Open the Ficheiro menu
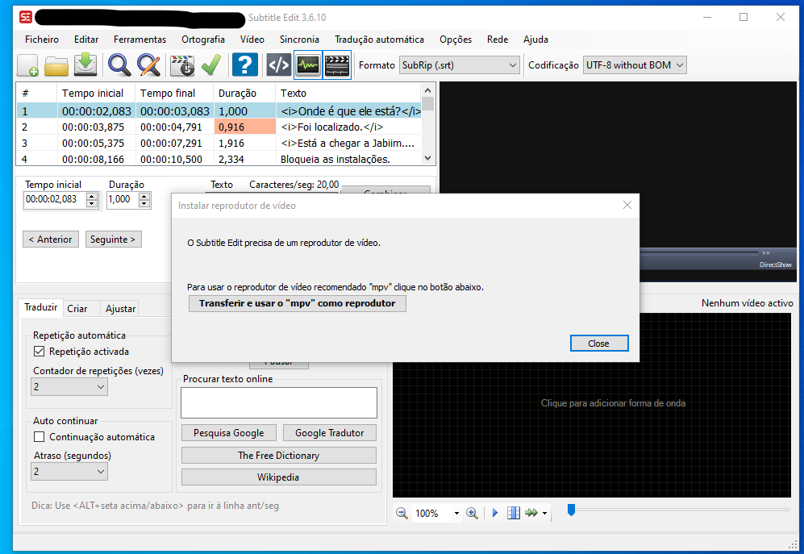The image size is (804, 554). 42,40
